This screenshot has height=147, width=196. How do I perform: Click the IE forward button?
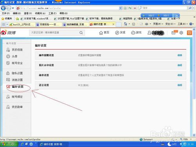point(9,8)
